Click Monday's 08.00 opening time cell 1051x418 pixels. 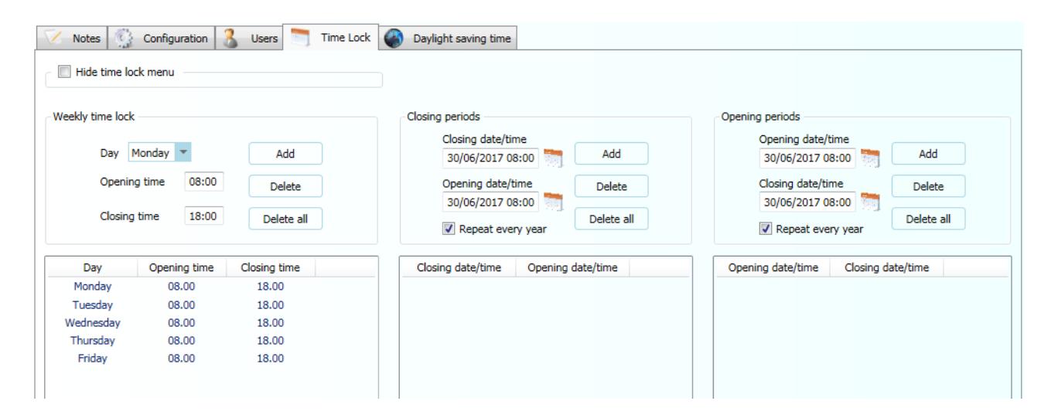[x=180, y=286]
